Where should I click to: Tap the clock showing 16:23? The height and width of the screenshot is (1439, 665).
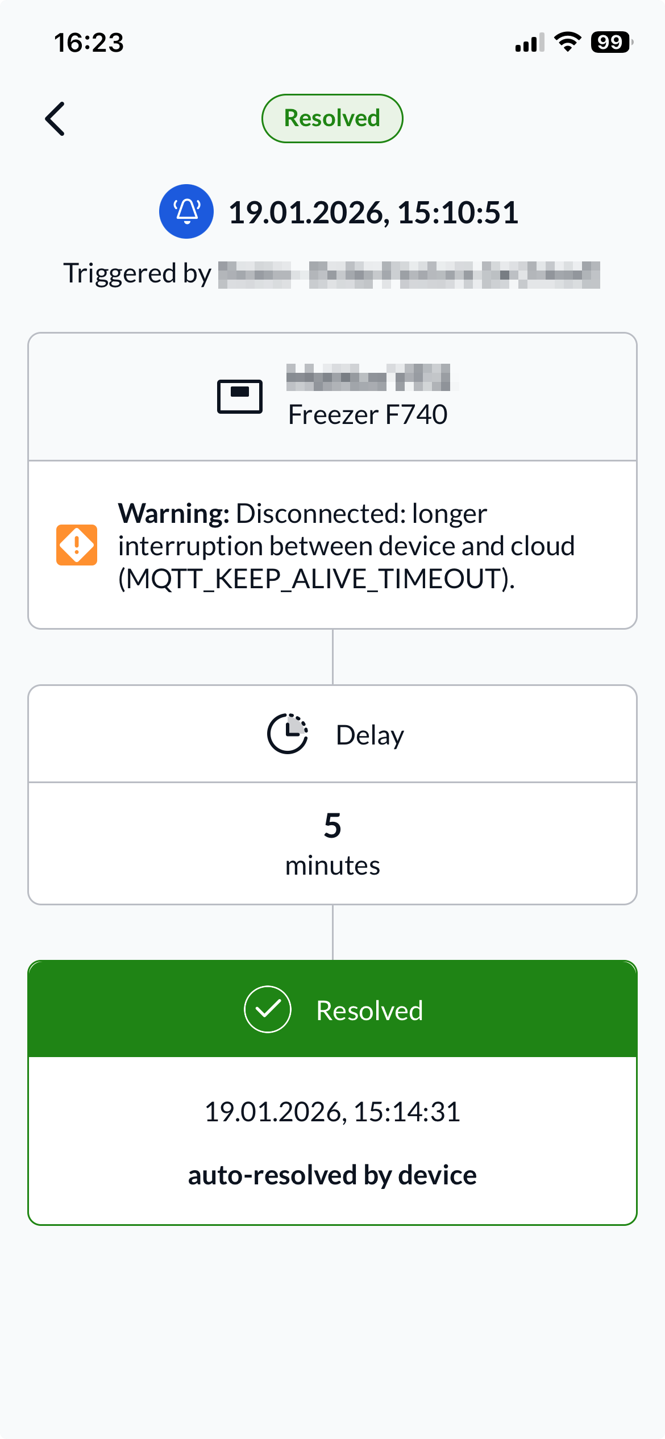88,43
